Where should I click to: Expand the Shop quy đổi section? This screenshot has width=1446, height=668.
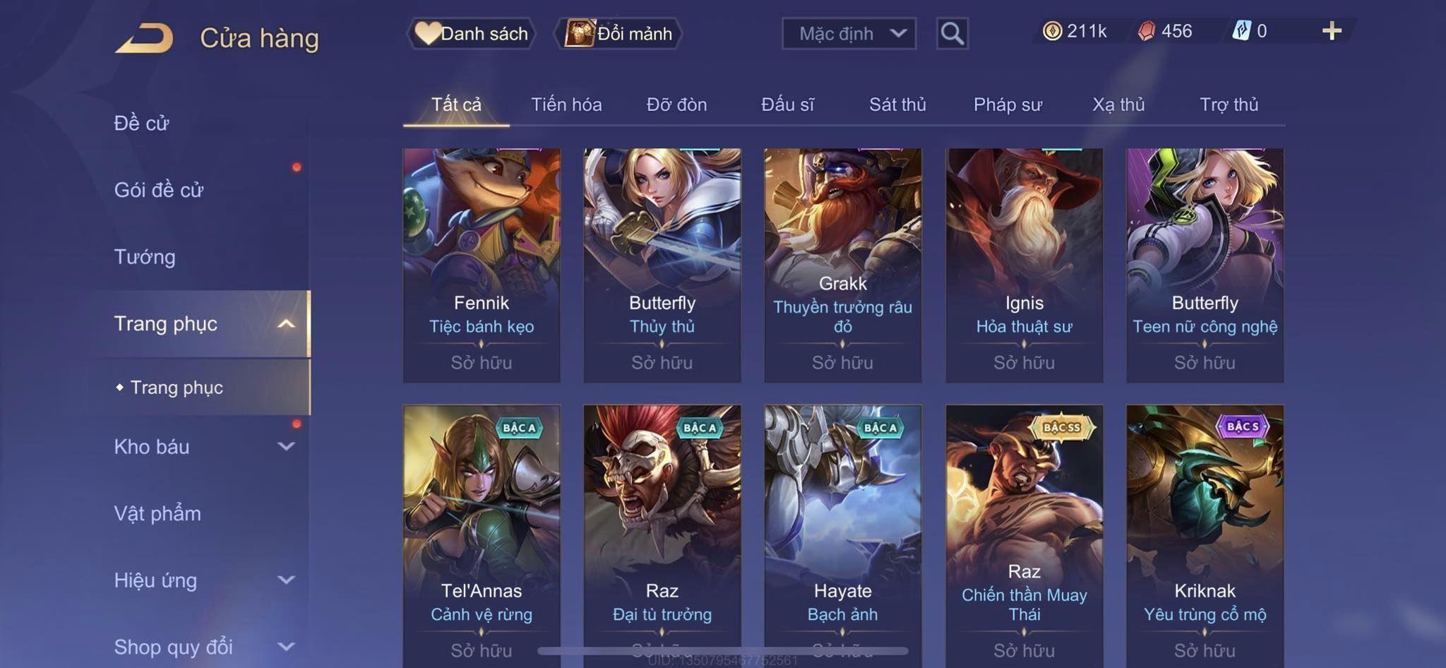[x=286, y=646]
